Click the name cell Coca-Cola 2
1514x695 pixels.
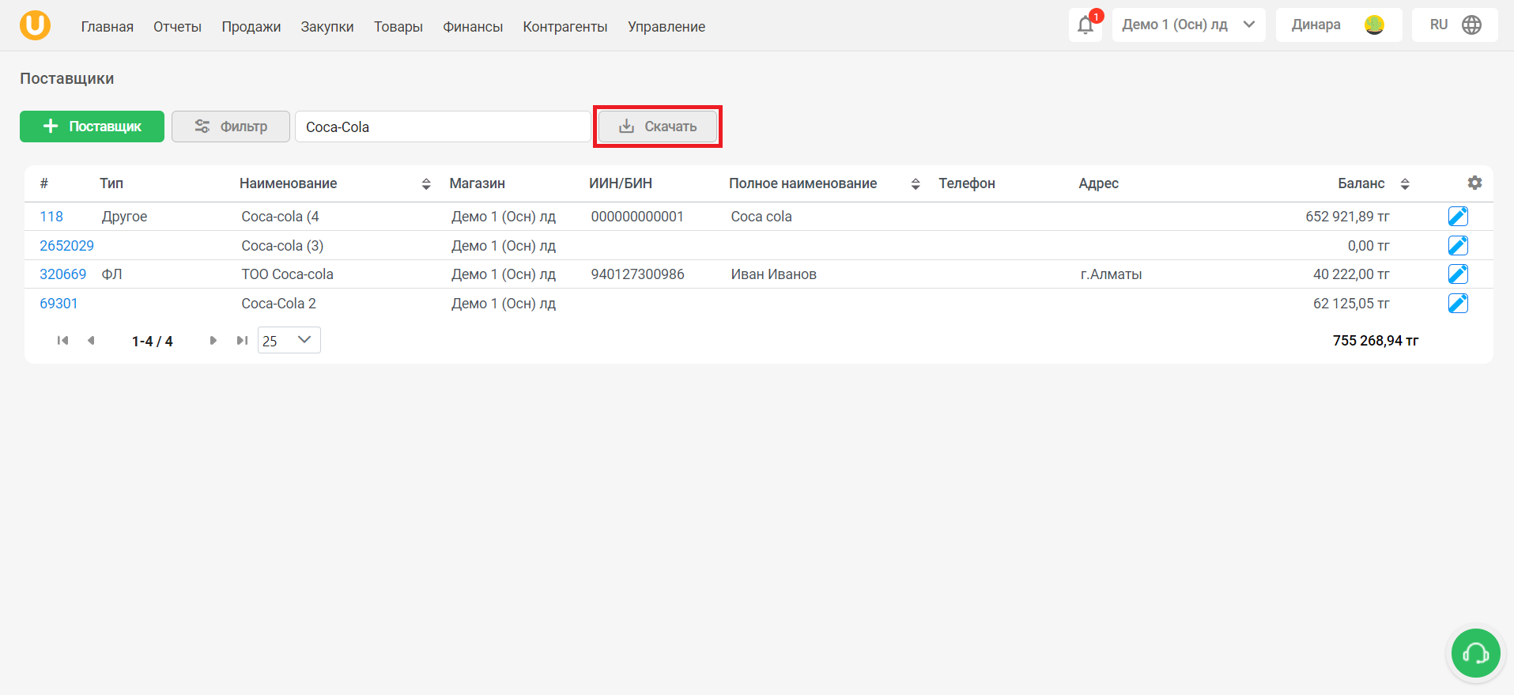(x=279, y=304)
